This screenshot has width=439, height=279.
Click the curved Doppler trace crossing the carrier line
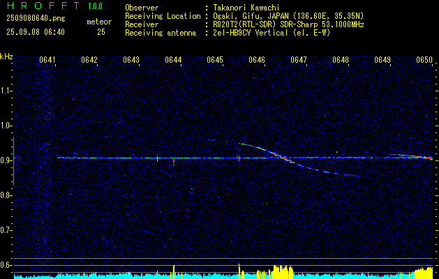click(x=285, y=159)
